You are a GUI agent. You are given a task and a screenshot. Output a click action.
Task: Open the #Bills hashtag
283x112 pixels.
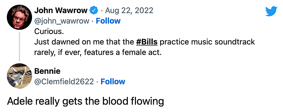pos(147,42)
